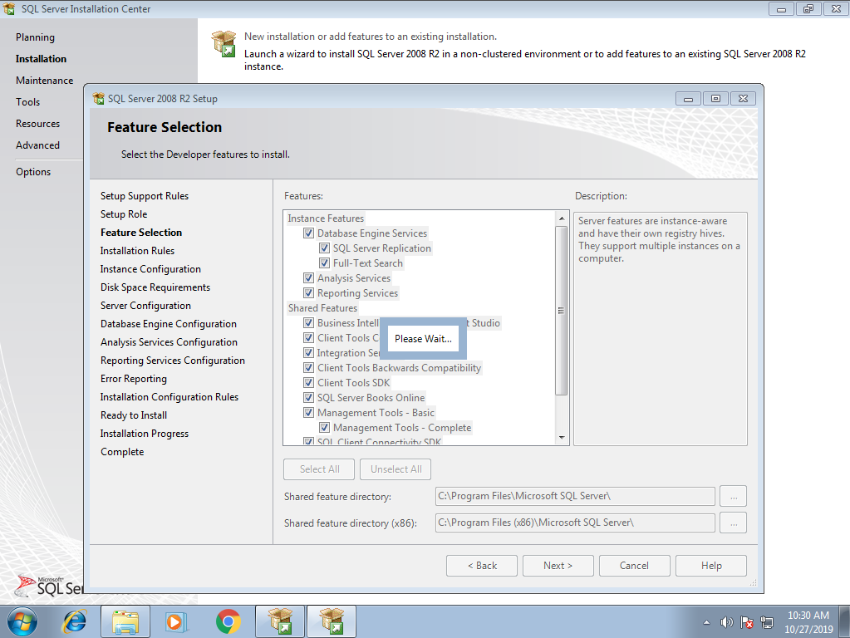Toggle the Client Tools SDK checkbox
This screenshot has height=638, width=850.
click(x=308, y=383)
